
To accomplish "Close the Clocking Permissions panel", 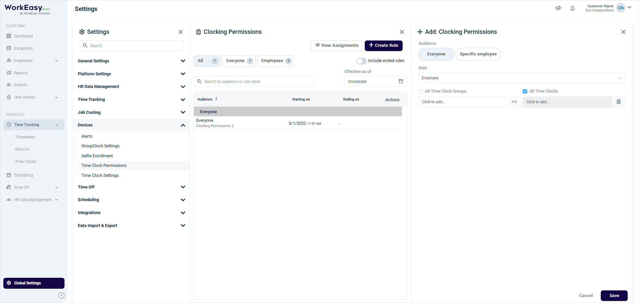I will point(402,32).
